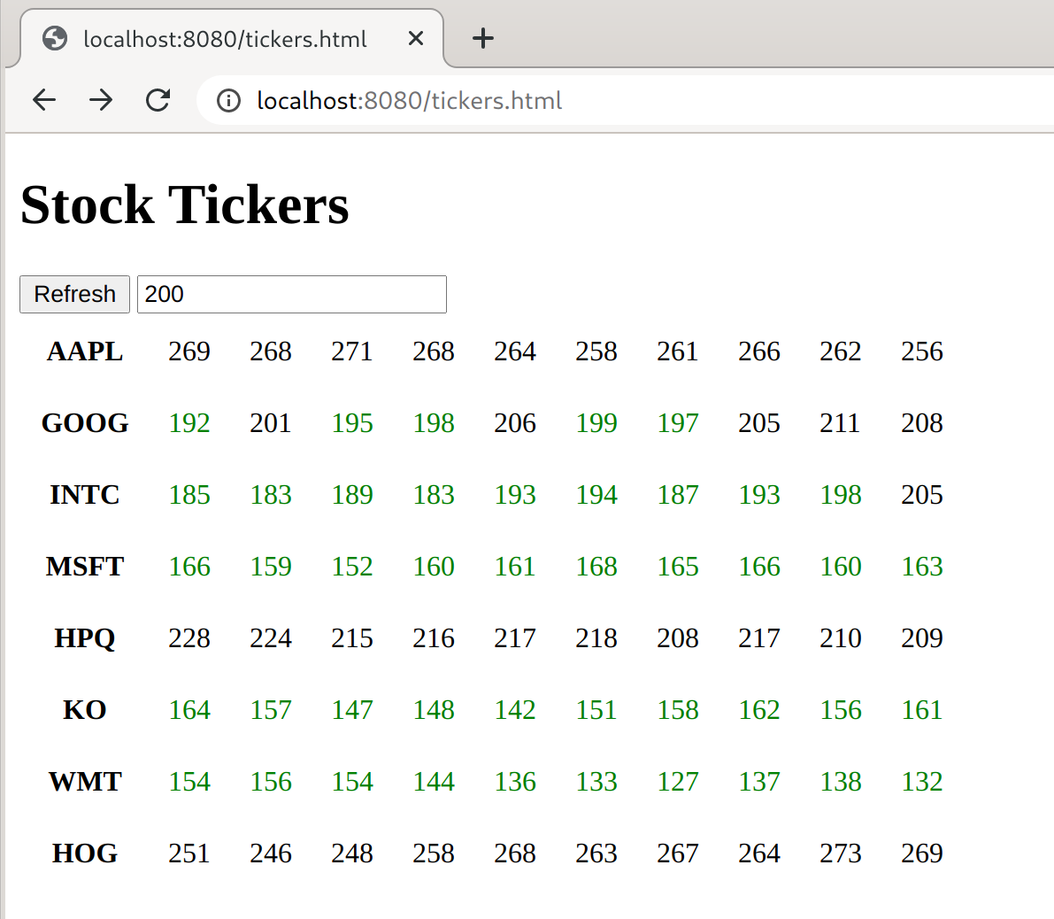This screenshot has width=1054, height=919.
Task: Click WMT value 156
Action: pos(271,781)
